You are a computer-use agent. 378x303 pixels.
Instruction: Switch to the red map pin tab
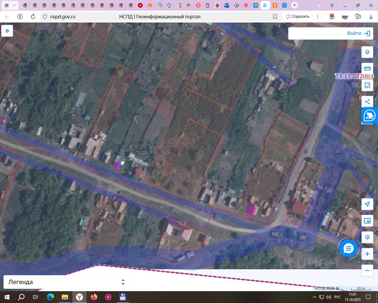pyautogui.click(x=246, y=5)
